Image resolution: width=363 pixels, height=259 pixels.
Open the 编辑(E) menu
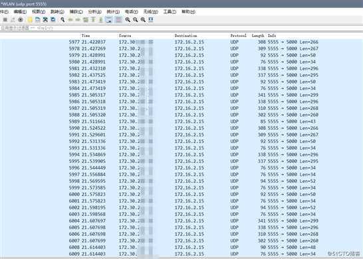20,11
